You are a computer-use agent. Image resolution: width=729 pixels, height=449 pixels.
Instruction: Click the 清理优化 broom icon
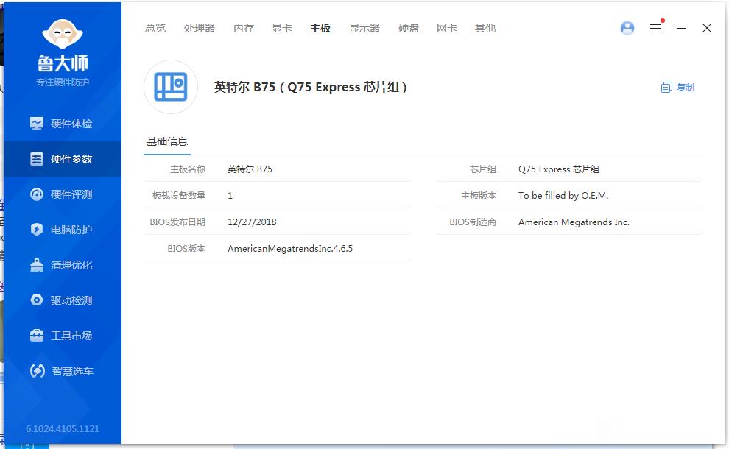click(x=37, y=264)
